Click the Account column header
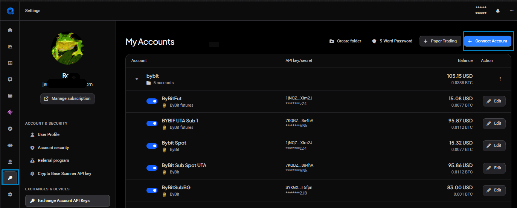Viewport: 517px width, 208px height. click(139, 60)
